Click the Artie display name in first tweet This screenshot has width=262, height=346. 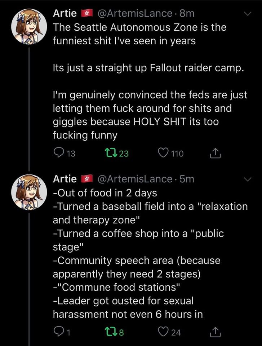point(65,14)
